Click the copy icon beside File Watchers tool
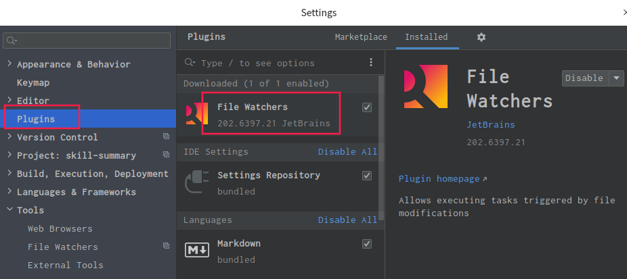The image size is (627, 279). pos(167,246)
